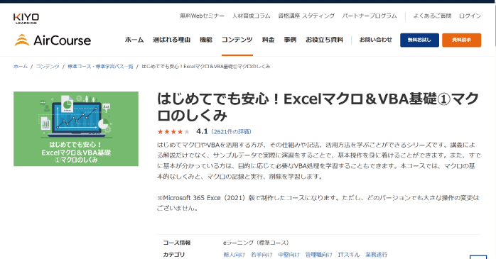The width and height of the screenshot is (496, 259).
Task: Open 無料Webセミナー link
Action: pos(202,16)
